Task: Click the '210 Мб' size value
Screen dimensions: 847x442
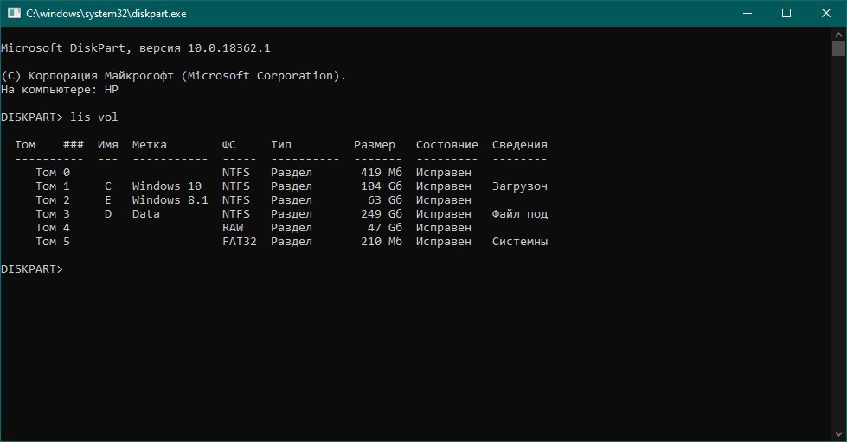Action: point(382,242)
